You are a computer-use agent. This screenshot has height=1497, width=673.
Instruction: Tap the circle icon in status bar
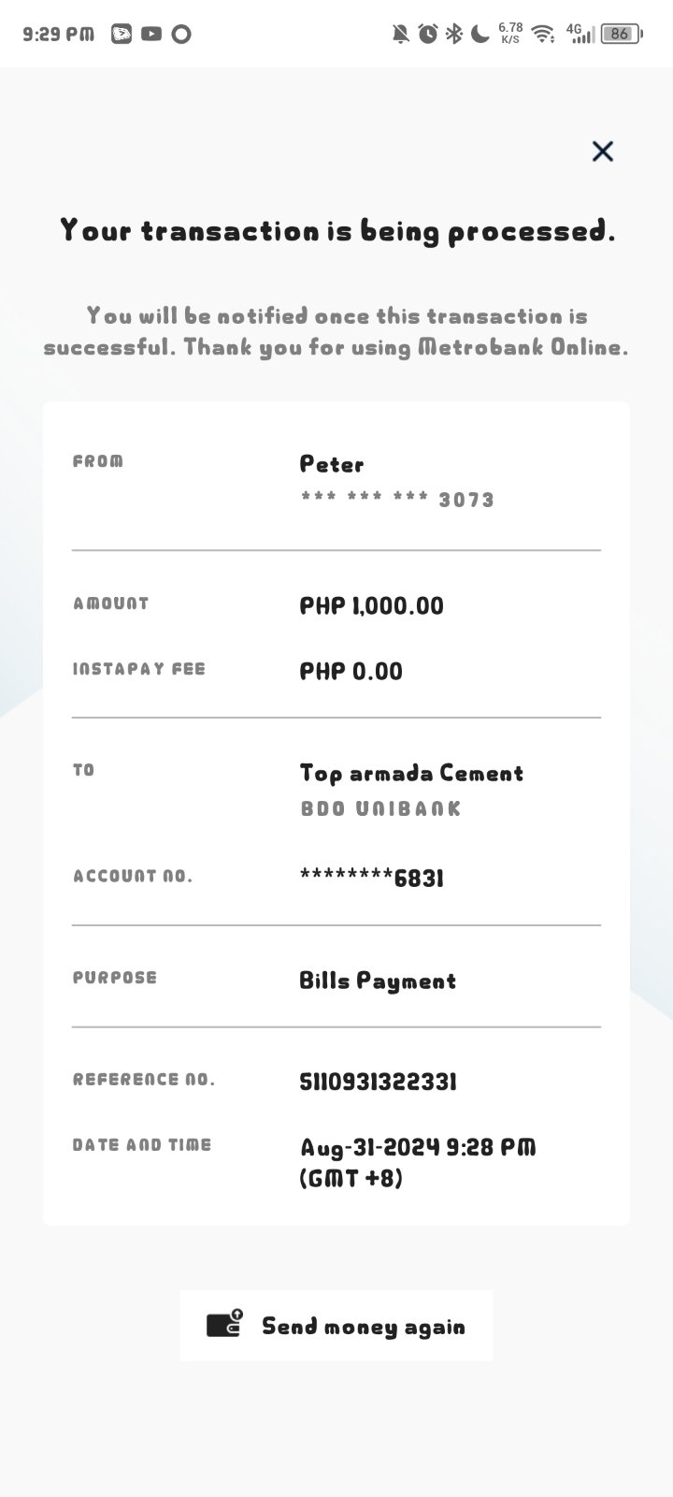tap(181, 34)
